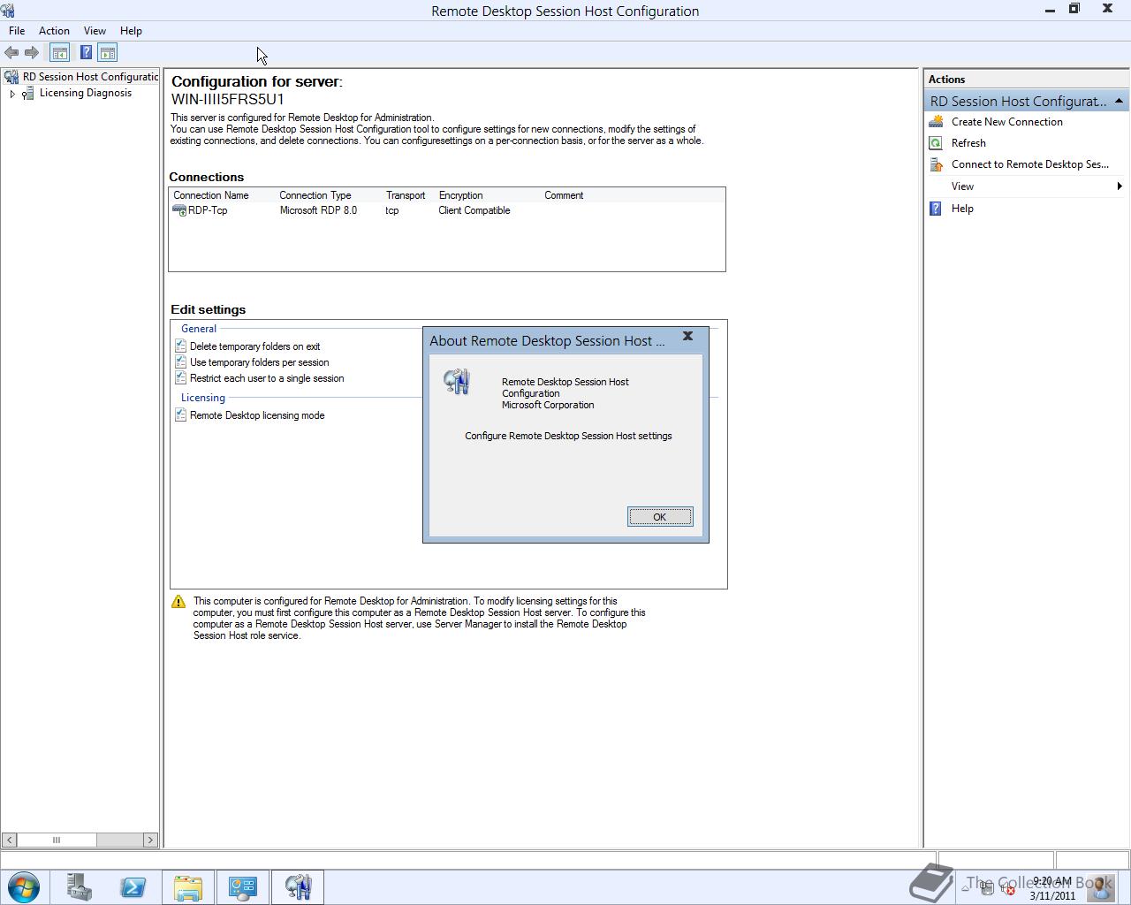Click icon beside Delete temporary folders on exit
1131x905 pixels.
pyautogui.click(x=180, y=346)
